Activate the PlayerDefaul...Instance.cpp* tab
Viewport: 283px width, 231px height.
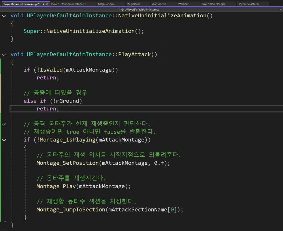(x=21, y=4)
